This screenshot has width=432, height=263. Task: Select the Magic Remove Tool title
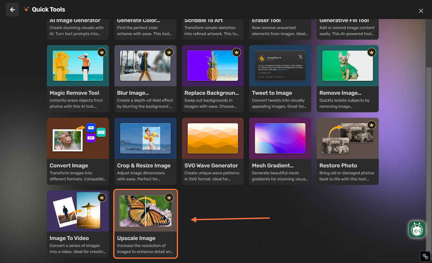click(x=74, y=93)
